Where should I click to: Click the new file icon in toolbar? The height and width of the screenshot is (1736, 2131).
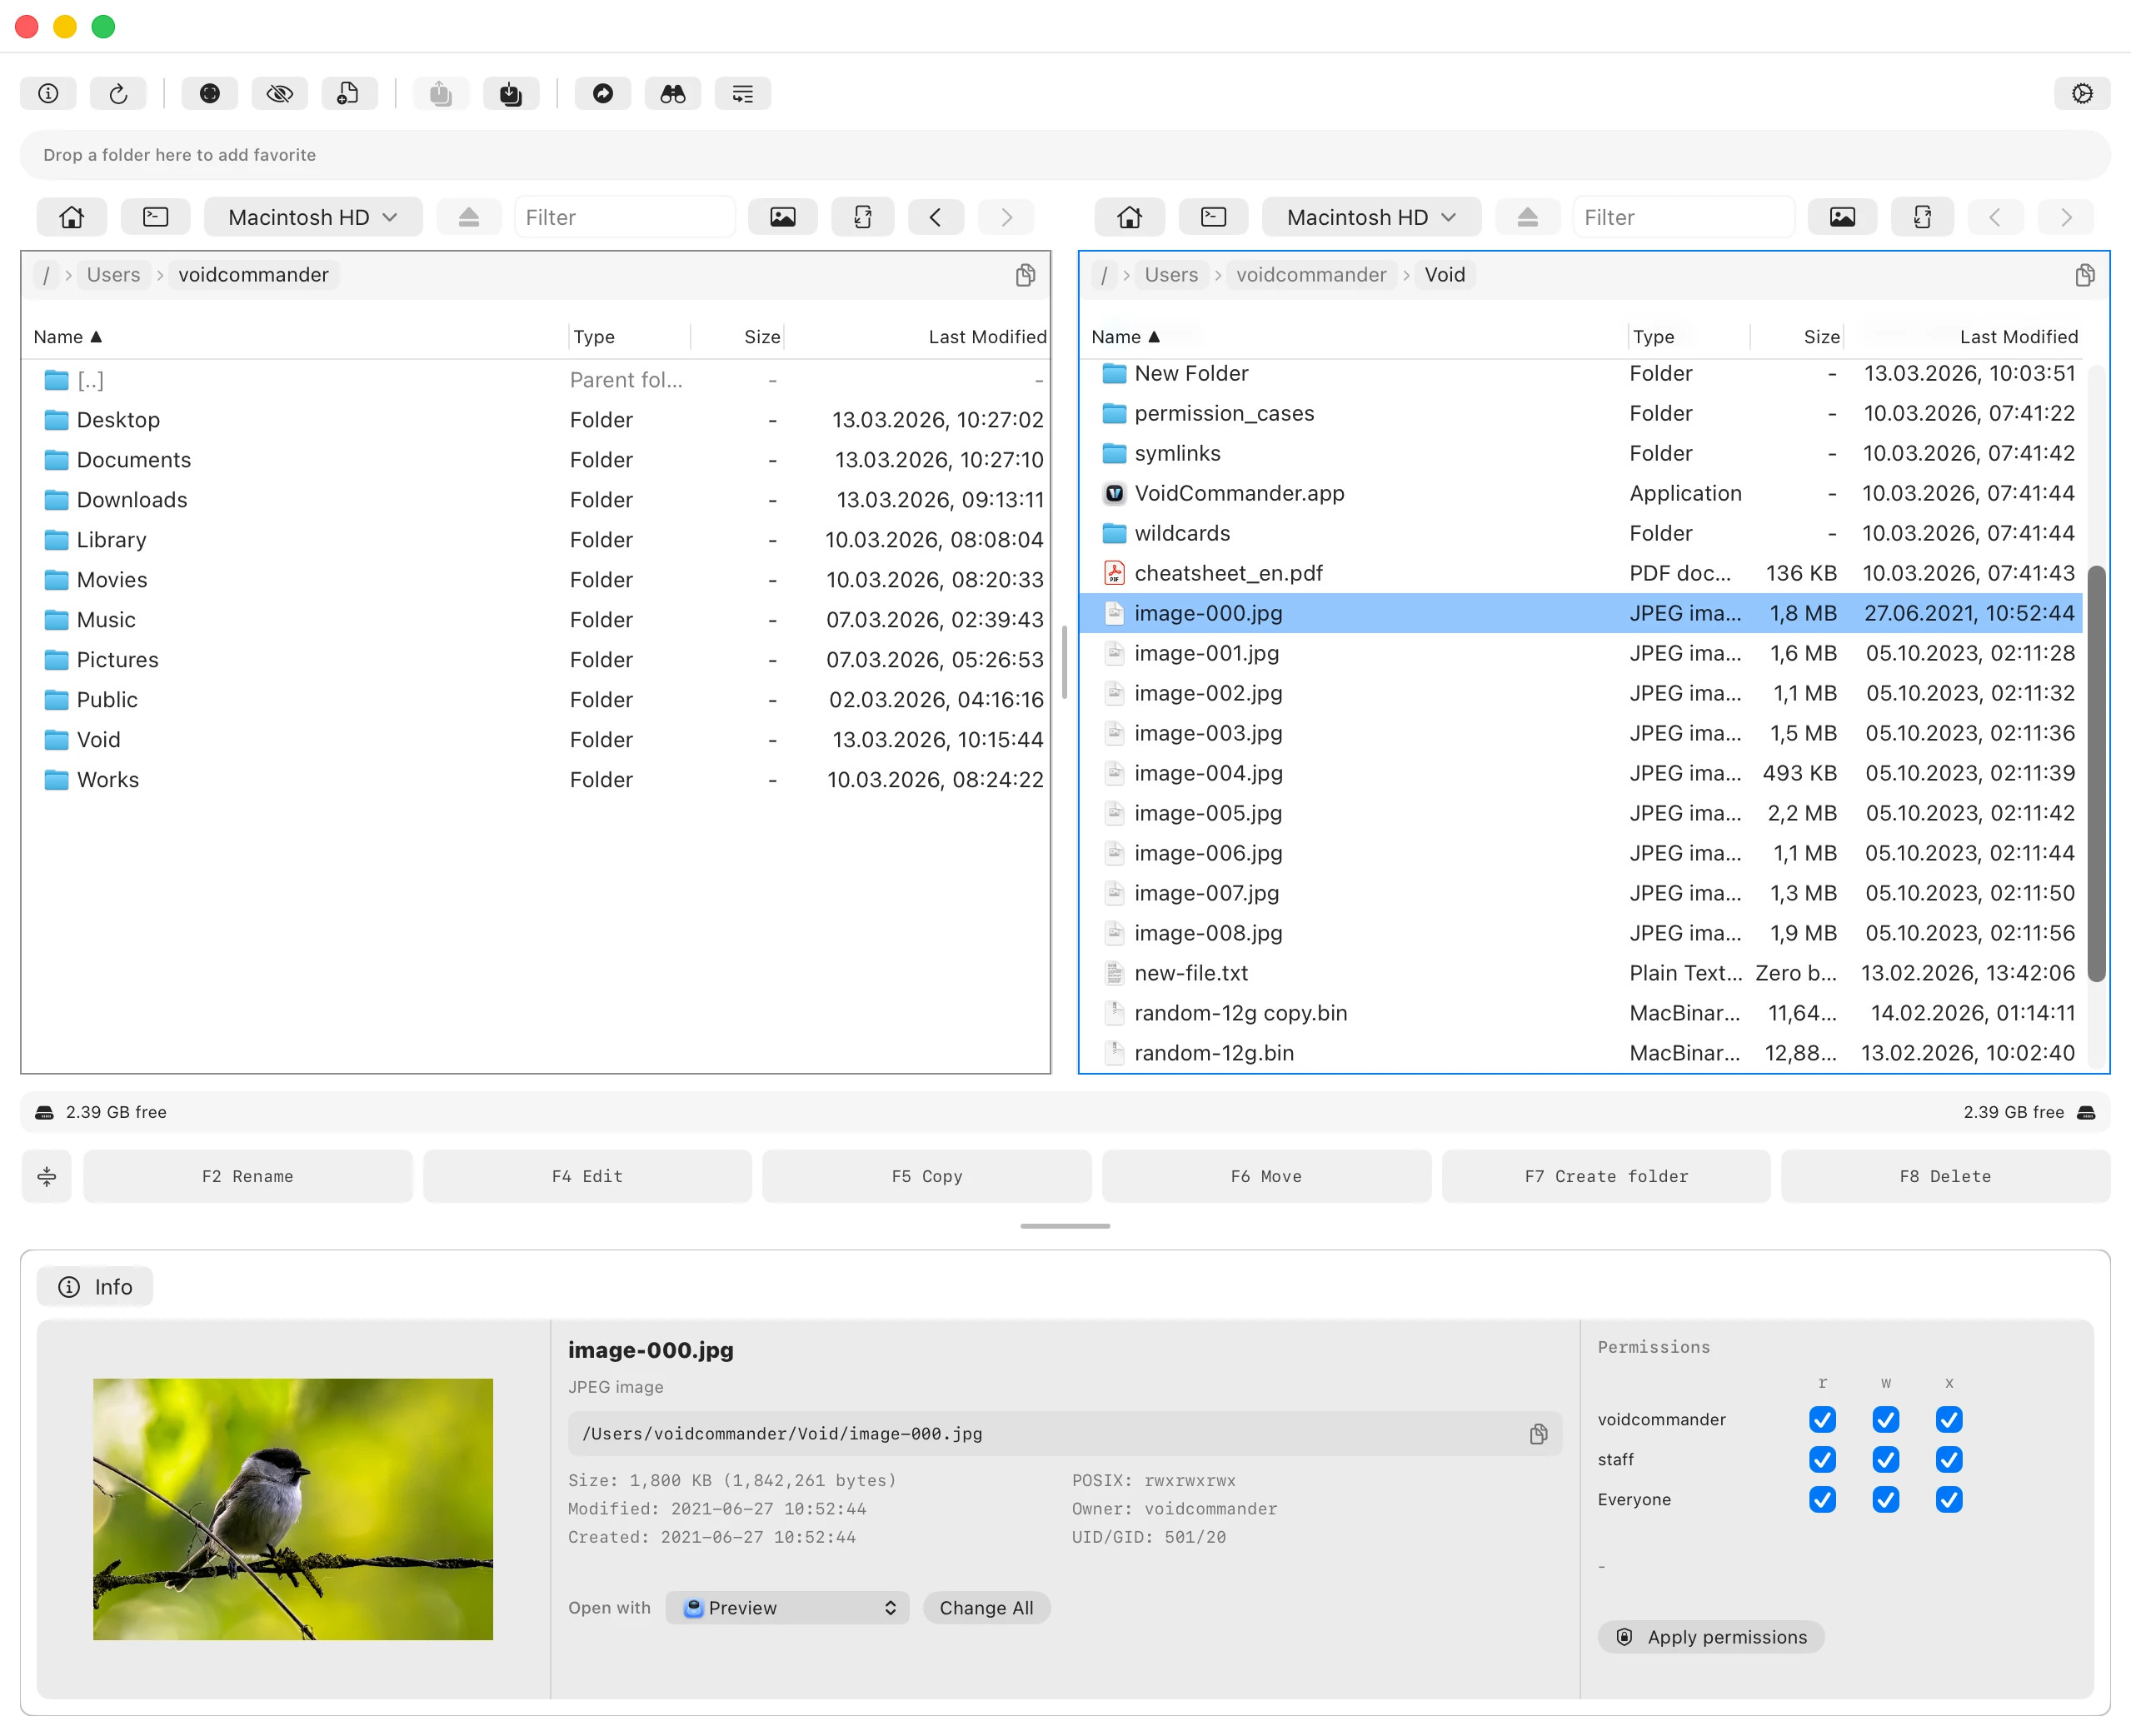[348, 94]
